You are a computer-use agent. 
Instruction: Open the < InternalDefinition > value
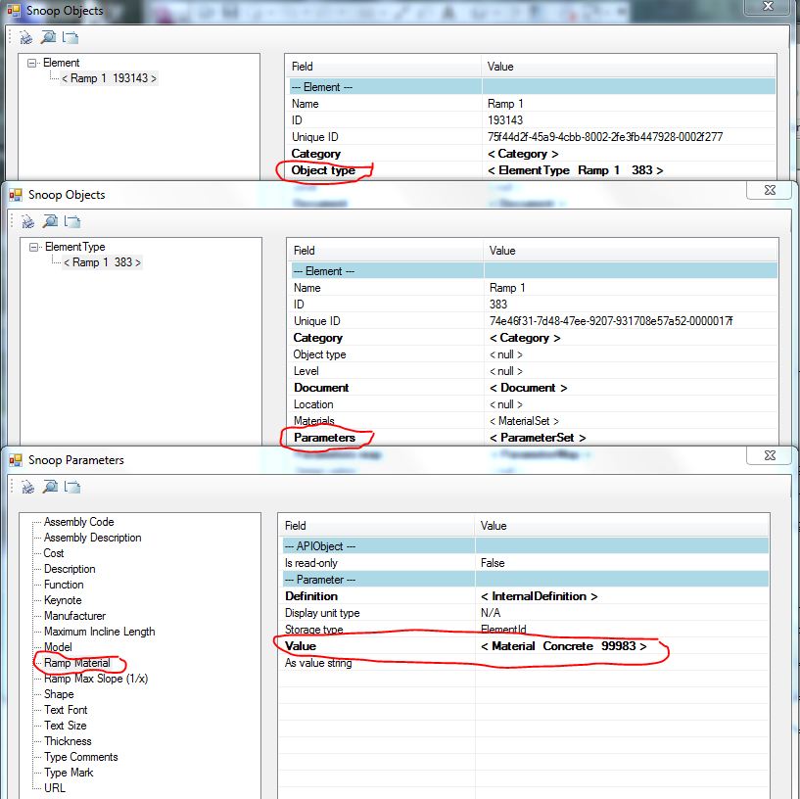tap(539, 596)
